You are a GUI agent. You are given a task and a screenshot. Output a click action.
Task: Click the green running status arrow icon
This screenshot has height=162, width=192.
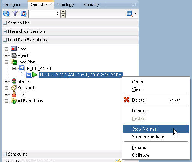click(x=35, y=75)
